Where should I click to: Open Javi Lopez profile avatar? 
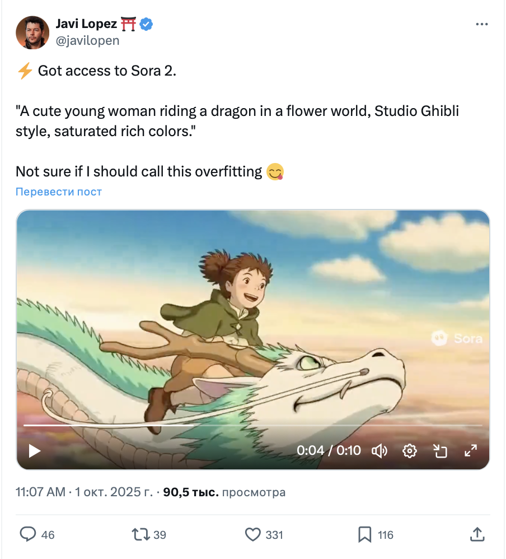tap(32, 32)
